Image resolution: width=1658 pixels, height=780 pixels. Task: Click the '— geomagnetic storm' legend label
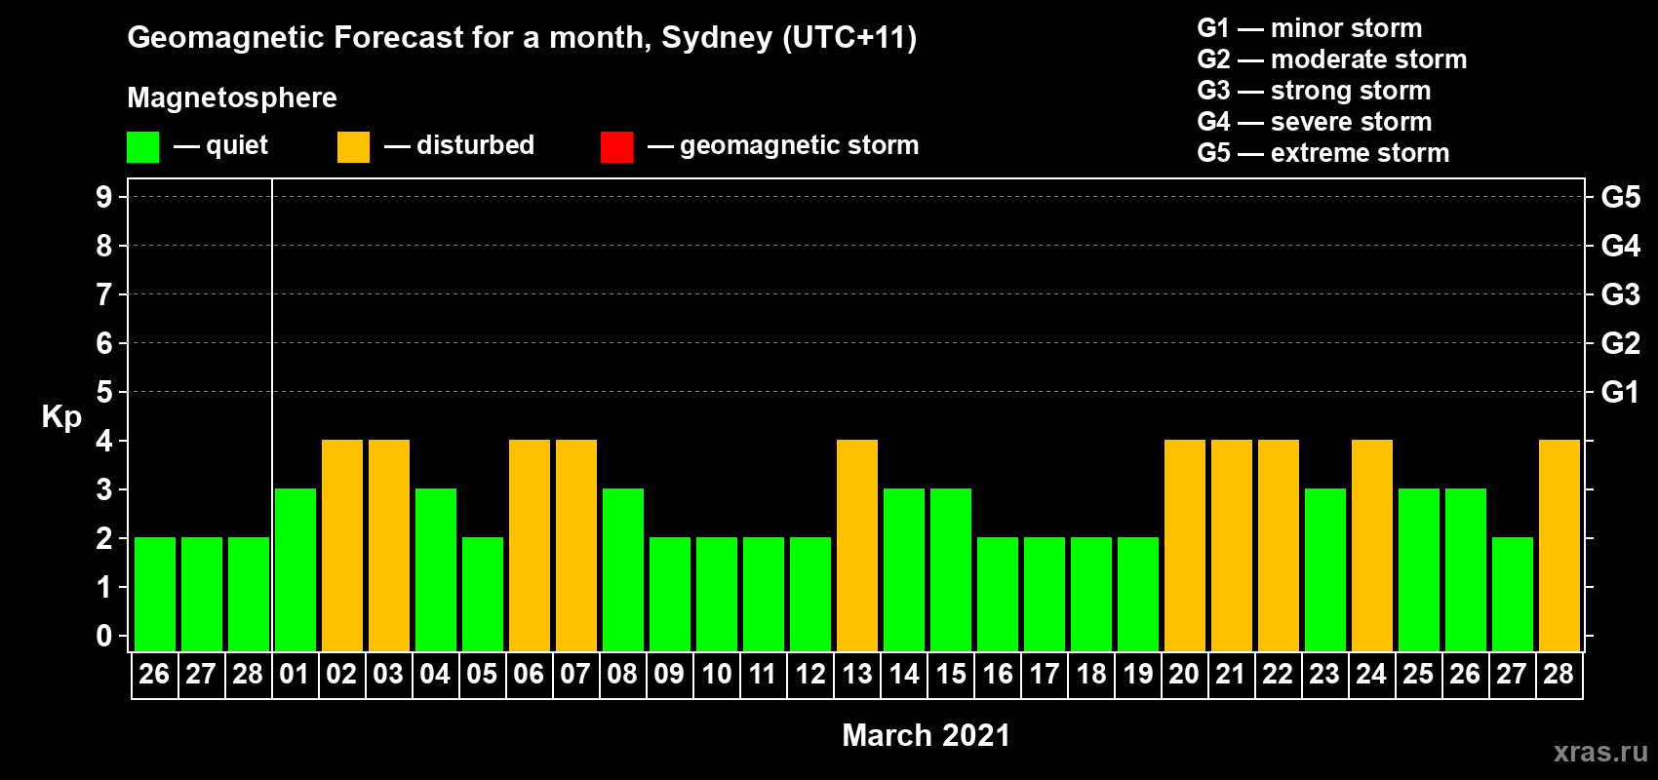point(783,145)
